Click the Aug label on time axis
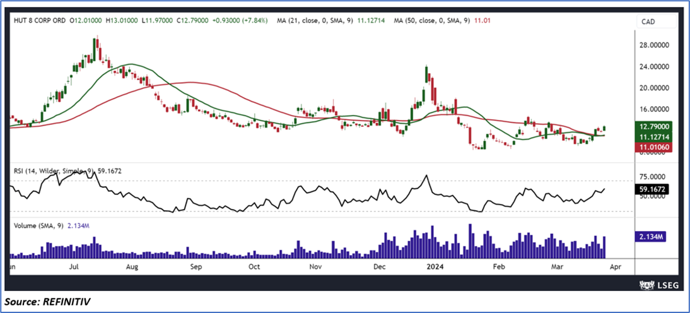 point(132,267)
